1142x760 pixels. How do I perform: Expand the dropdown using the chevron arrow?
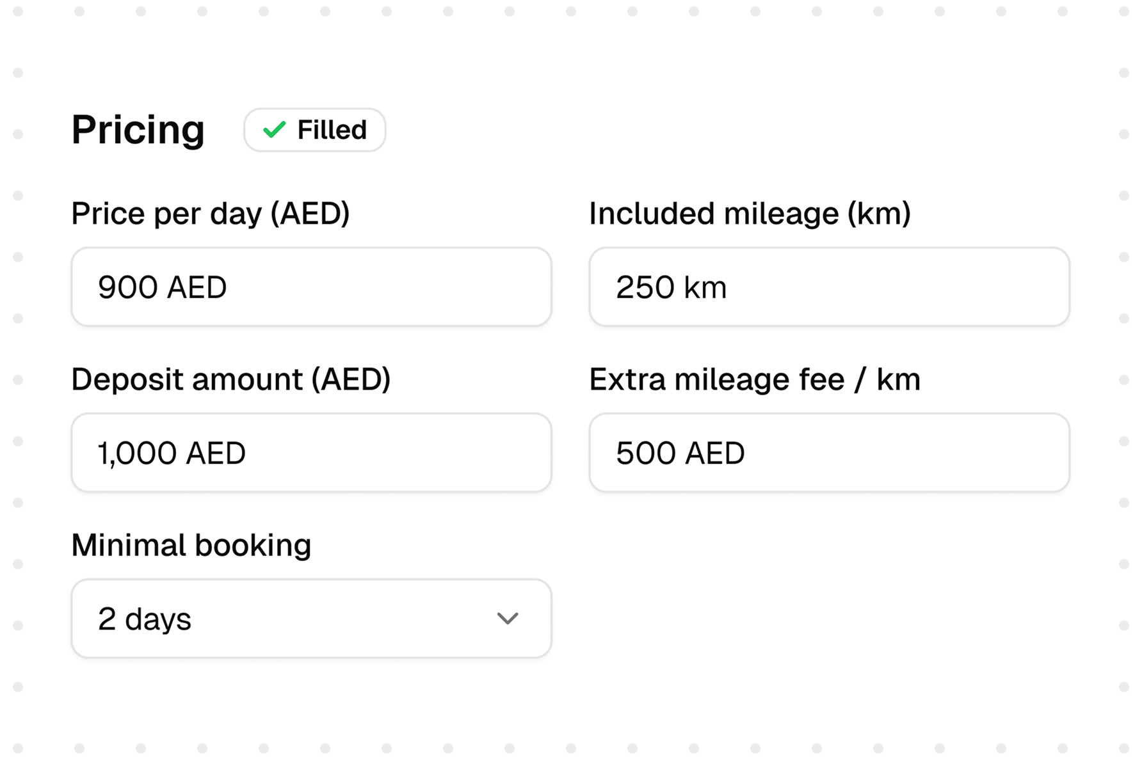[x=508, y=619]
